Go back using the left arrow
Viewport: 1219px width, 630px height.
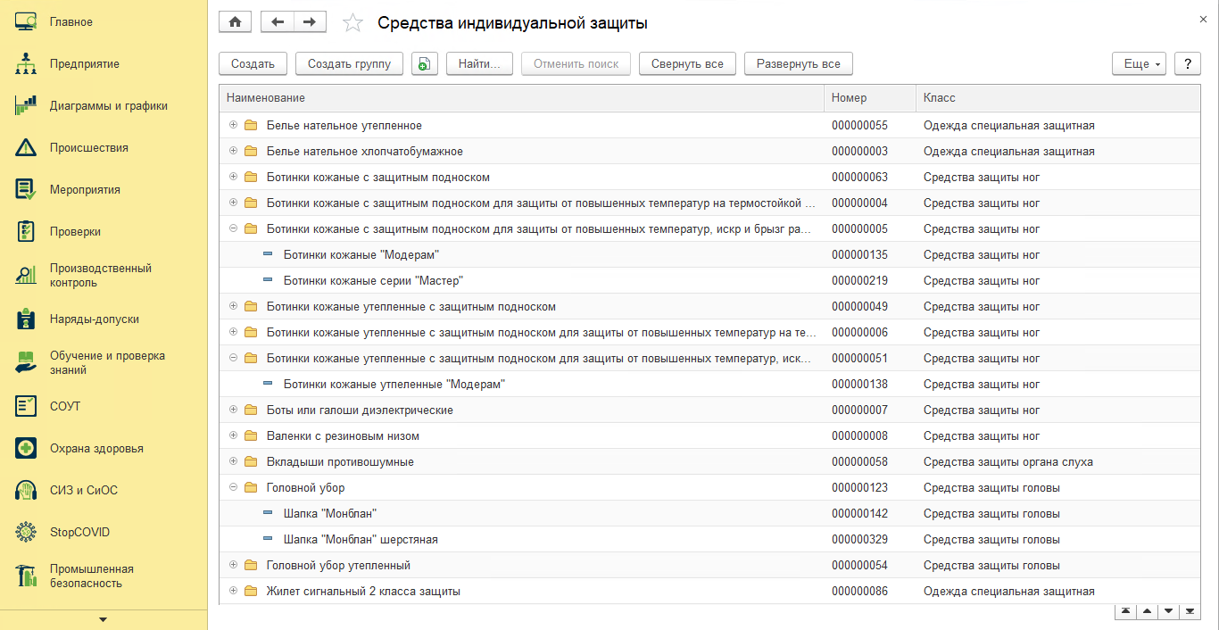[277, 22]
